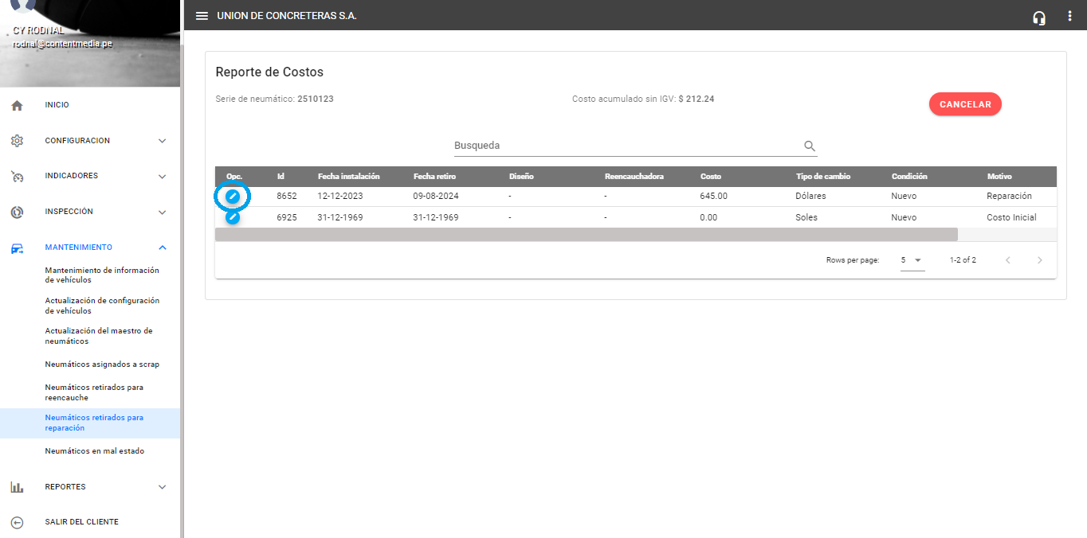Go to next results page arrow
The image size is (1087, 538).
click(1039, 260)
